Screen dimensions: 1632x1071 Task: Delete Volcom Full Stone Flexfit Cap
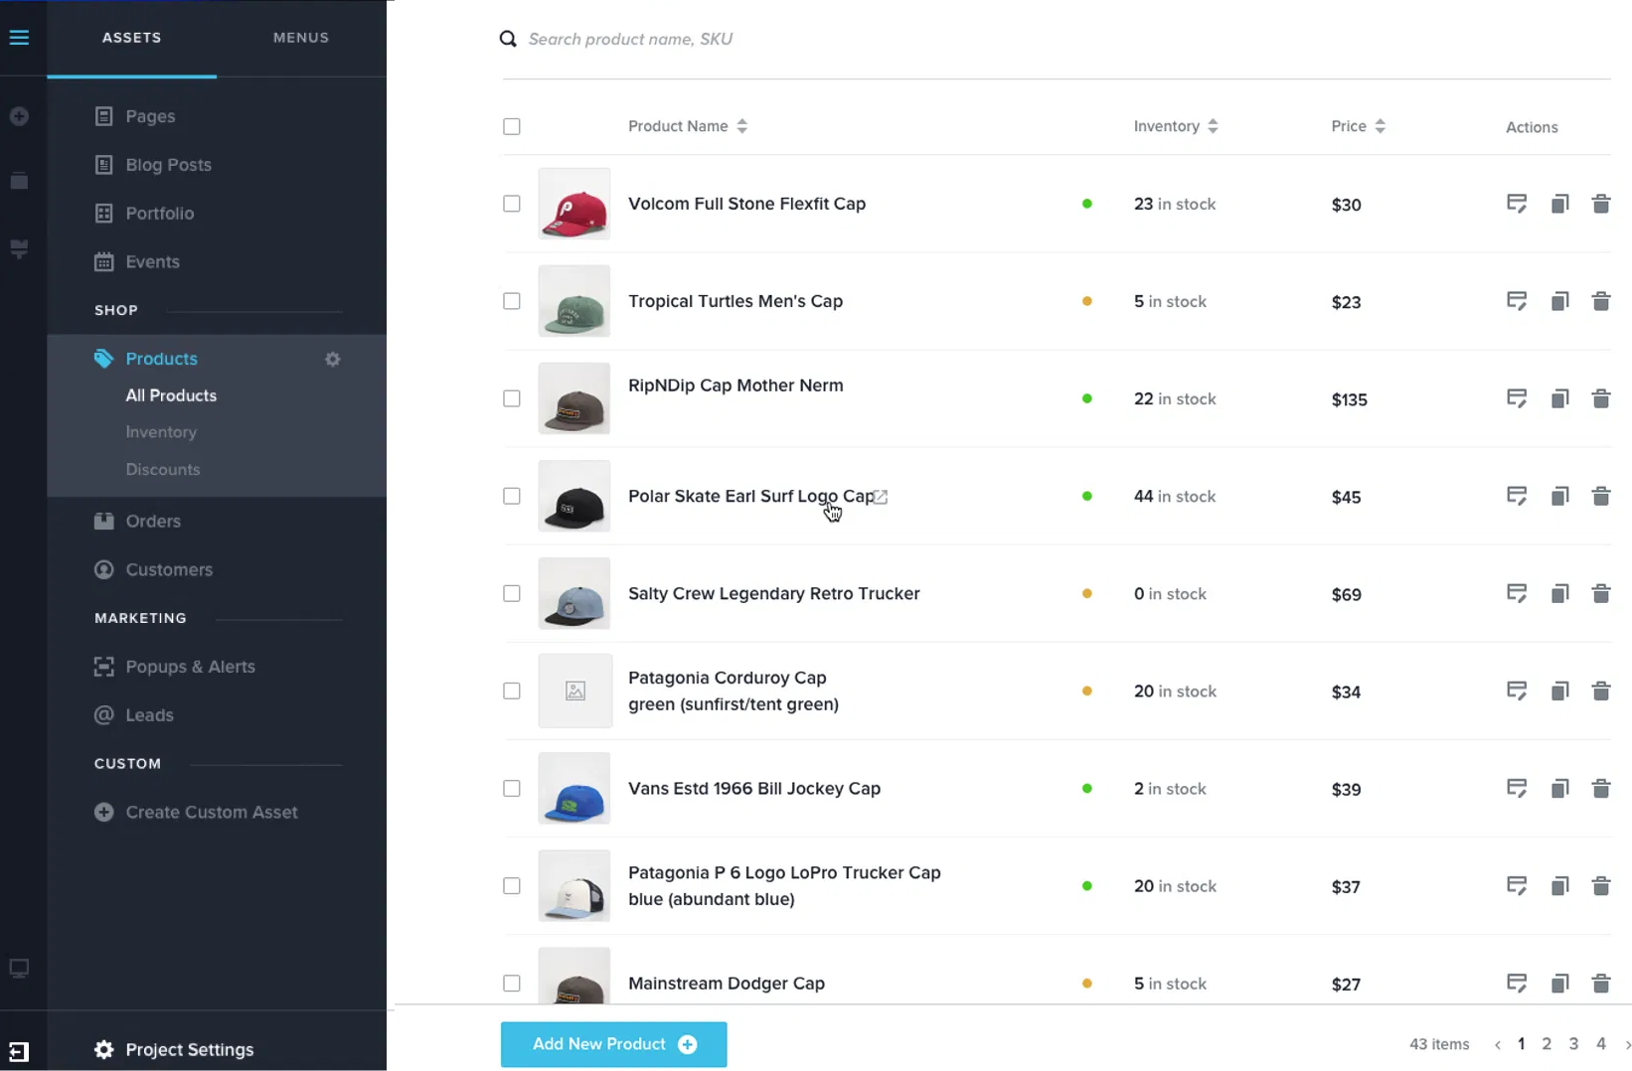[1600, 204]
